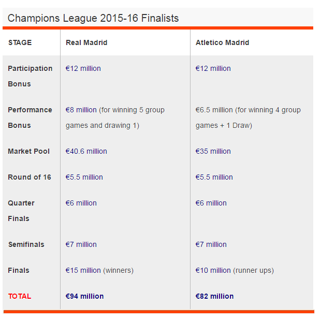This screenshot has height=321, width=321.
Task: Select the Champions League 2015-16 Finalists title
Action: [93, 18]
